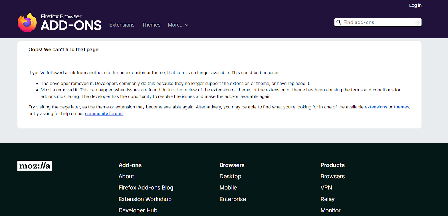Focus the Find add-ons search field
This screenshot has width=448, height=216.
[378, 22]
